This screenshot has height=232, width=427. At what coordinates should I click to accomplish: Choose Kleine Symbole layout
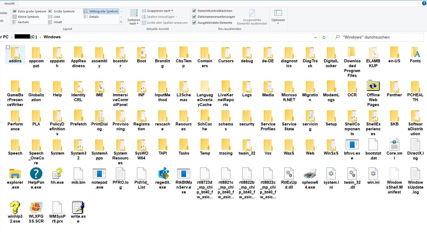[x=26, y=17]
